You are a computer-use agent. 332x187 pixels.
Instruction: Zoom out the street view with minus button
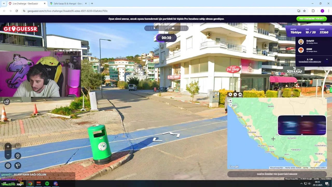[8, 155]
